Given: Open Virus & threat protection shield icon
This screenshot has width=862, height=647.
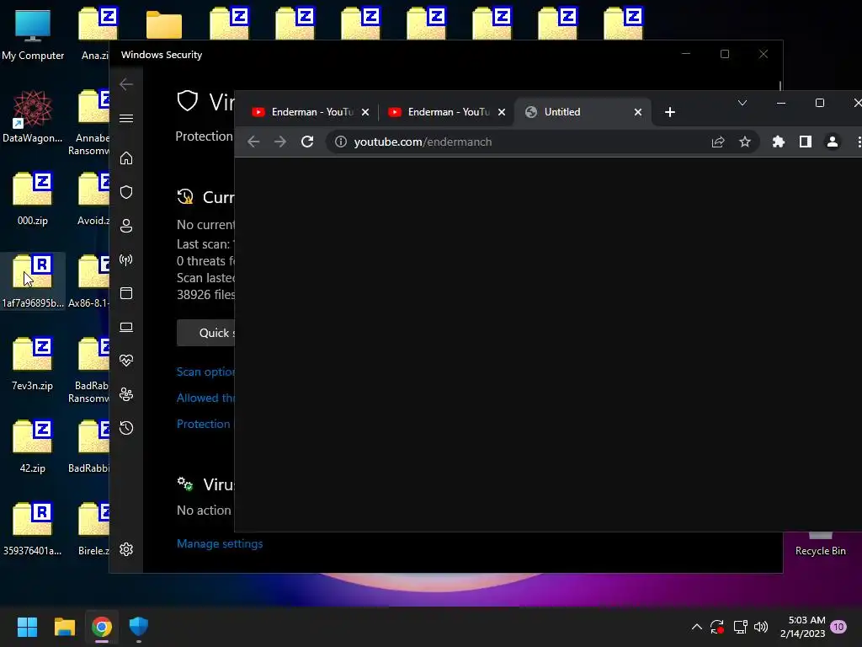Looking at the screenshot, I should pyautogui.click(x=126, y=192).
